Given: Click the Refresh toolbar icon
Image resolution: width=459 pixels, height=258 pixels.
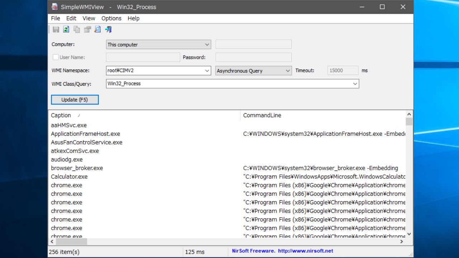Looking at the screenshot, I should point(66,30).
